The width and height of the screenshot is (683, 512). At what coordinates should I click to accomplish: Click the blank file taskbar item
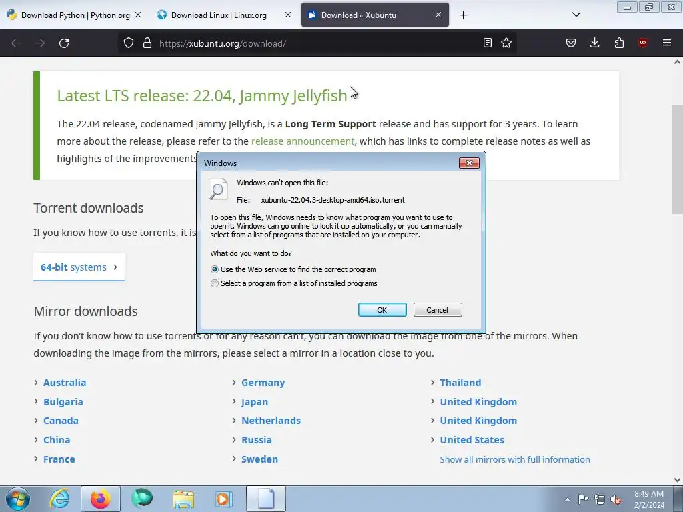[x=266, y=499]
